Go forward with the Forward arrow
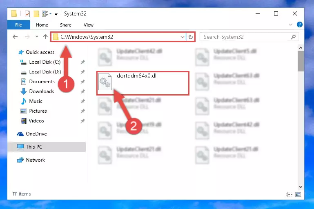Viewport: 314px width, 209px height. tap(27, 37)
